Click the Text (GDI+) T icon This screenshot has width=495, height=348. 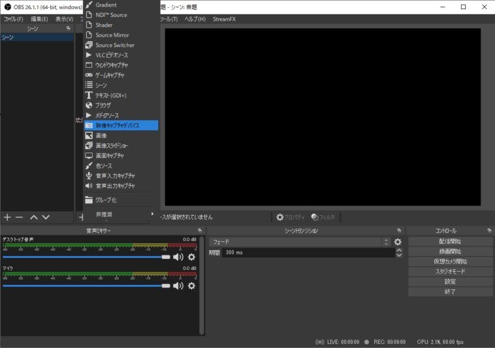pos(89,95)
